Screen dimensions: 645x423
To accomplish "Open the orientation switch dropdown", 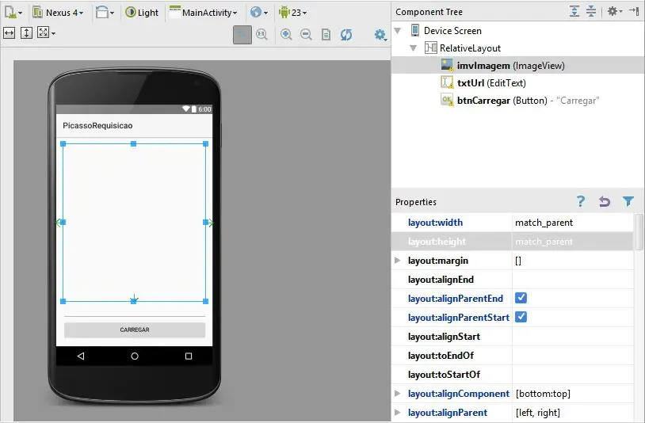I will click(105, 13).
